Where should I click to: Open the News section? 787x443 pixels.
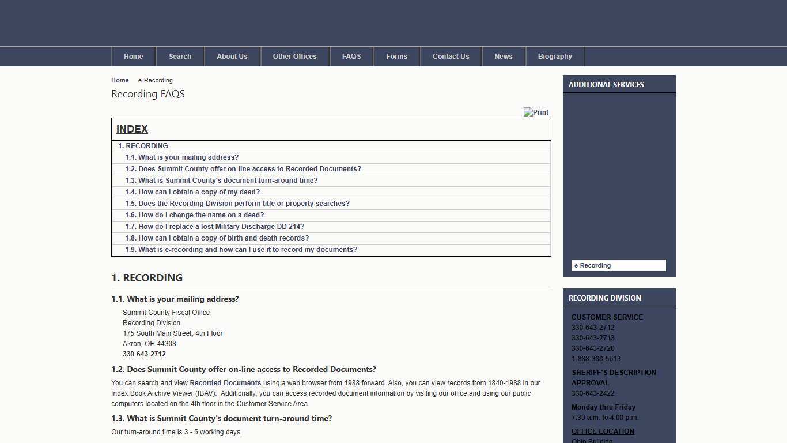pyautogui.click(x=503, y=56)
